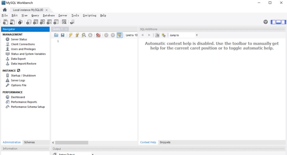Create a new view icon

(42, 22)
